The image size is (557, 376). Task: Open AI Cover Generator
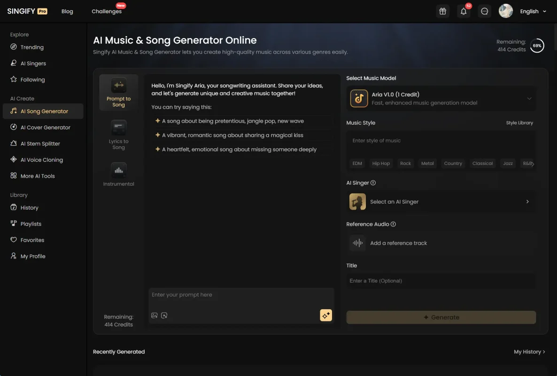tap(45, 127)
